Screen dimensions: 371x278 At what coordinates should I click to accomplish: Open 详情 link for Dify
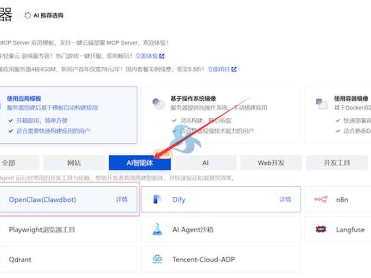pyautogui.click(x=285, y=200)
